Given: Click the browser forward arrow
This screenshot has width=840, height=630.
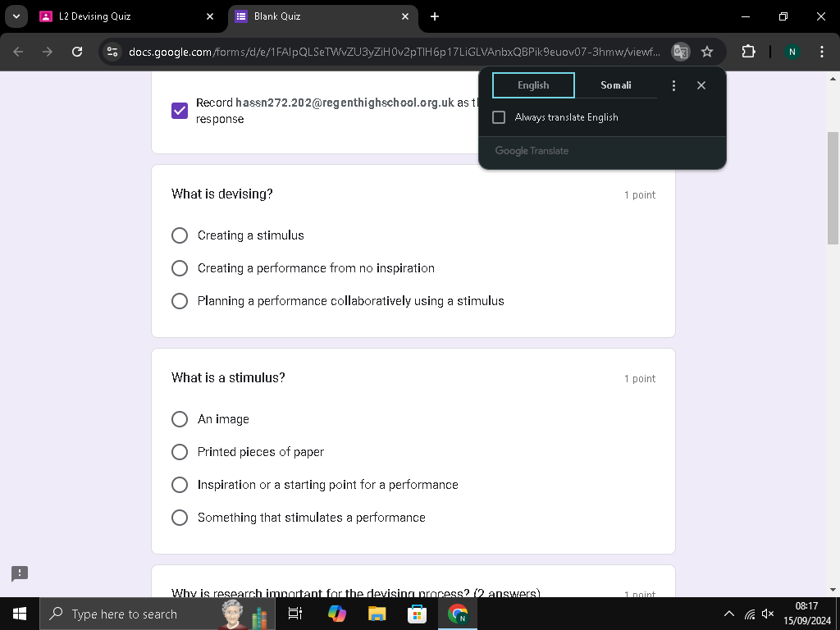Looking at the screenshot, I should [x=47, y=52].
